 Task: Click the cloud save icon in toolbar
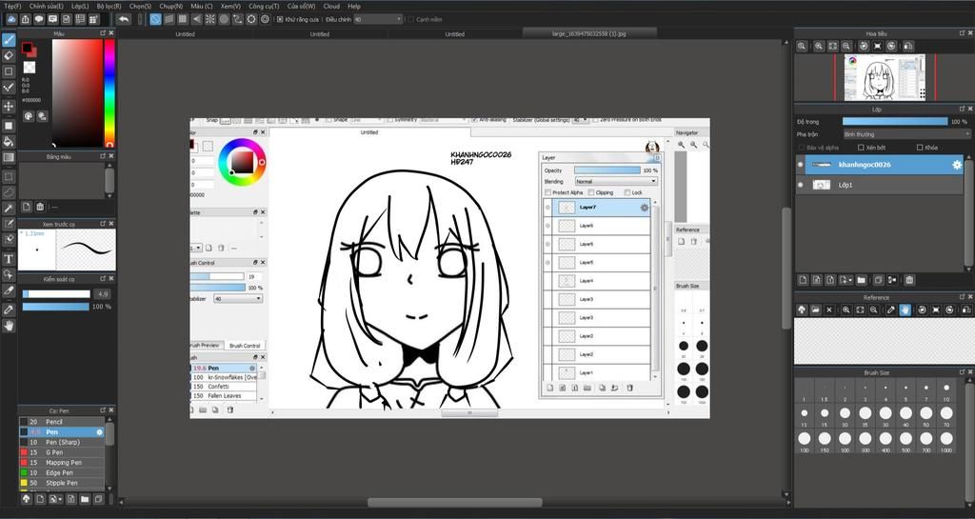click(x=11, y=19)
